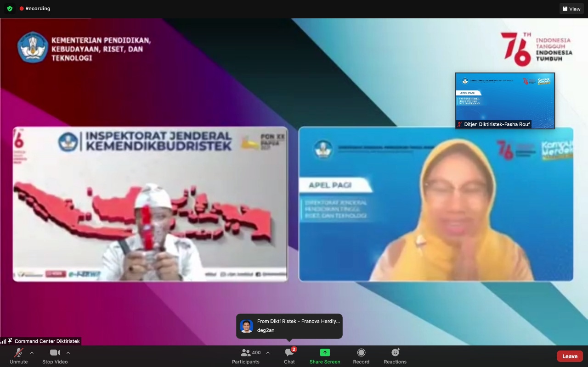Expand audio options arrow beside Unmute
588x367 pixels.
[x=32, y=353]
